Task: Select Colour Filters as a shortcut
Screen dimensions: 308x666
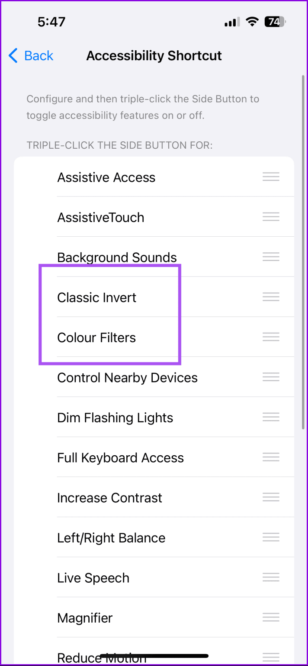Action: (x=96, y=337)
